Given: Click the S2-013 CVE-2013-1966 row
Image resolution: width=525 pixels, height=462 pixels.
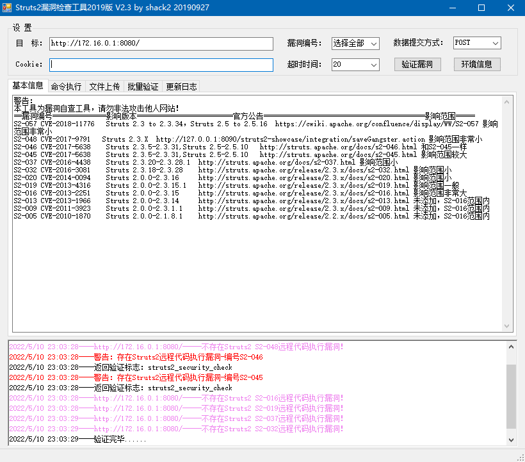Looking at the screenshot, I should [x=252, y=201].
